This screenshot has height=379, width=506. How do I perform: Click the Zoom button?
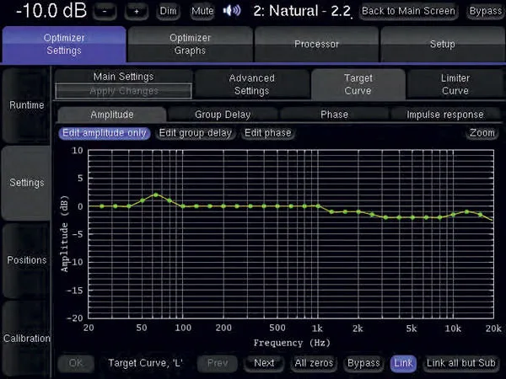point(482,133)
